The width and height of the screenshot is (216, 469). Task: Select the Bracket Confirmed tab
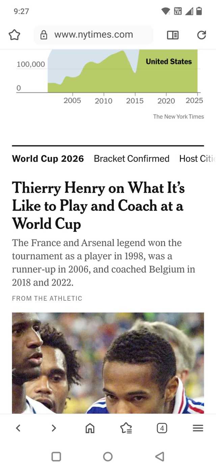click(132, 159)
